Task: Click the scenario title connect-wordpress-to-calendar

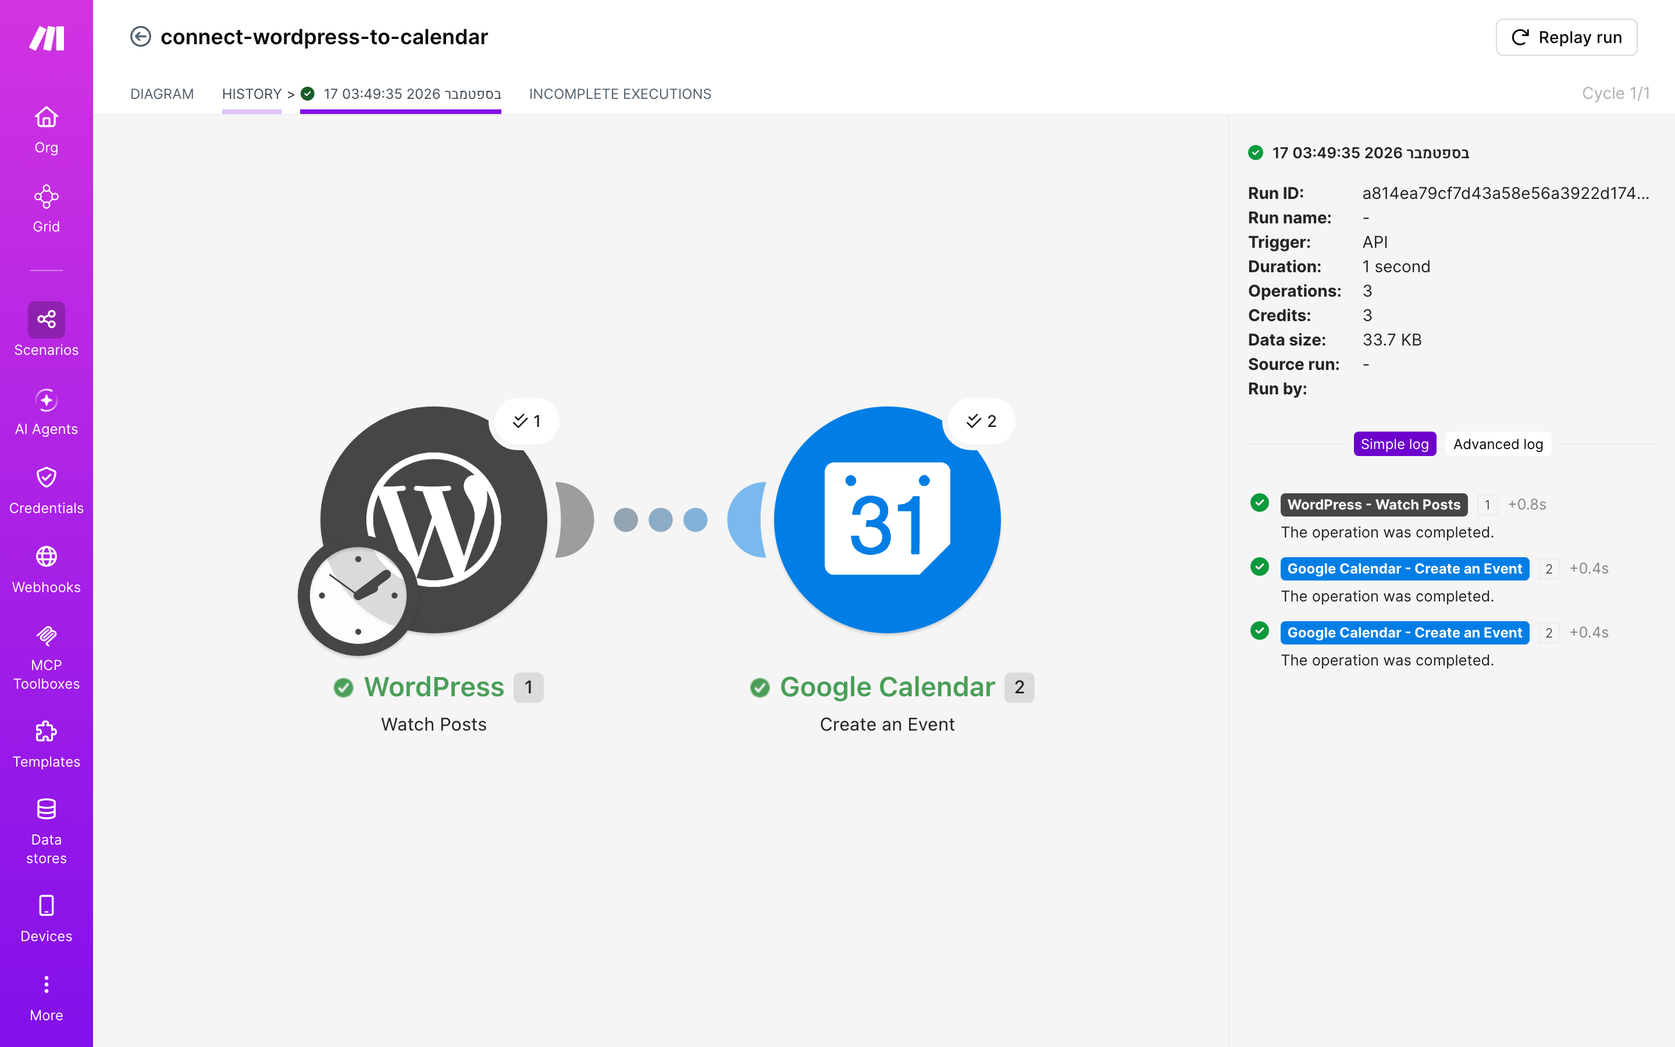Action: 324,37
